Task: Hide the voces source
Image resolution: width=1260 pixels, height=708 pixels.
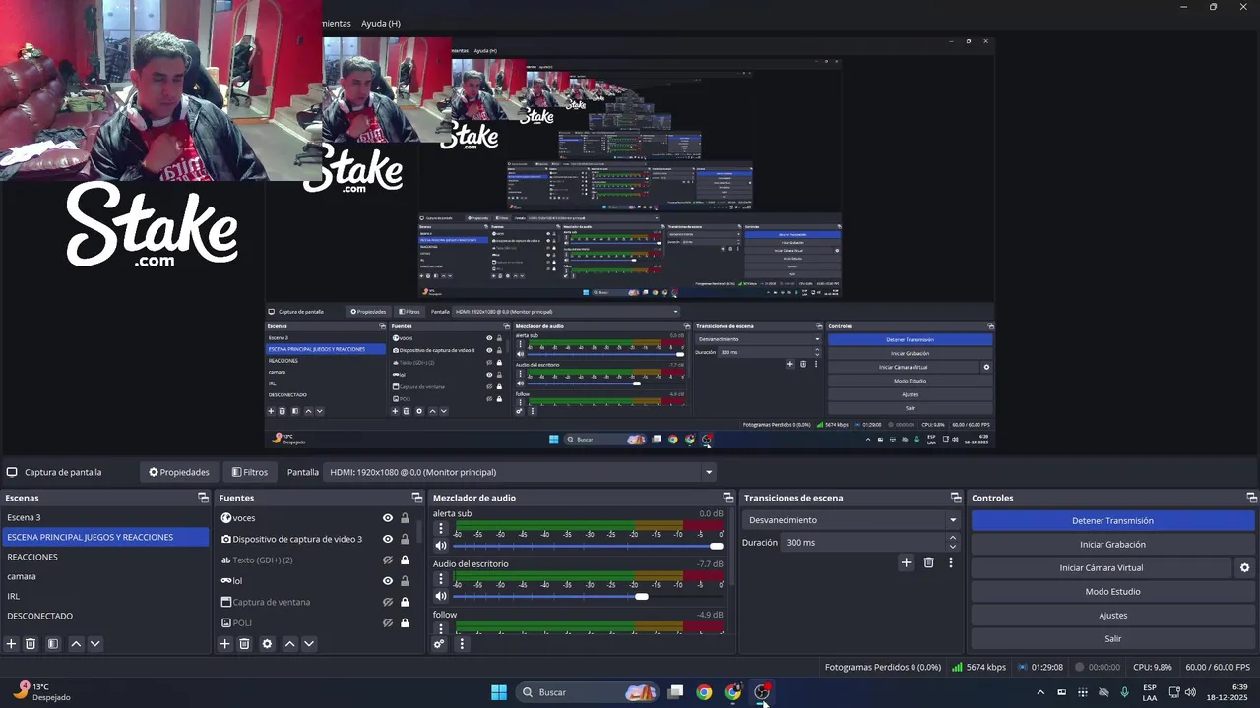Action: tap(388, 518)
